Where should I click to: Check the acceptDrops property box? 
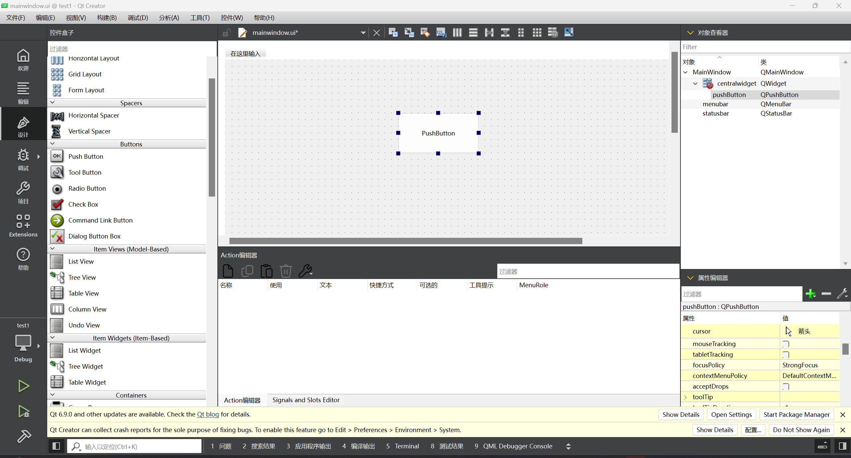786,386
